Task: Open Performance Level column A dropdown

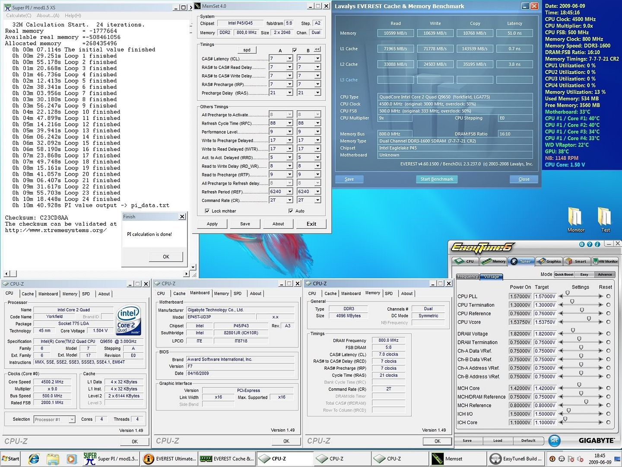Action: (290, 131)
